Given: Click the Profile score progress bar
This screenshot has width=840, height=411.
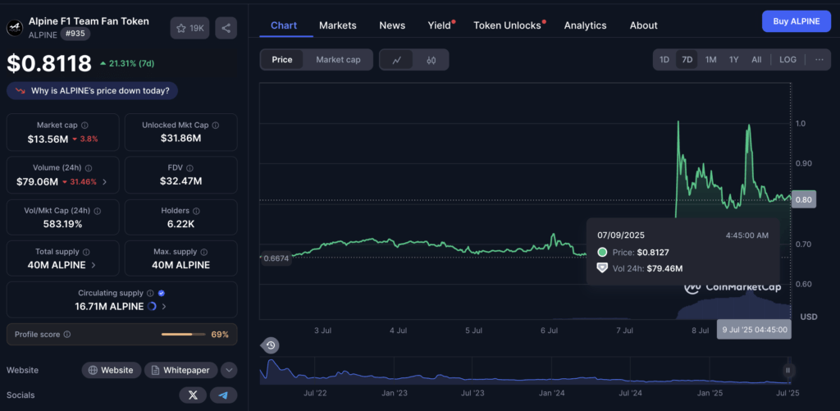Looking at the screenshot, I should pos(183,335).
